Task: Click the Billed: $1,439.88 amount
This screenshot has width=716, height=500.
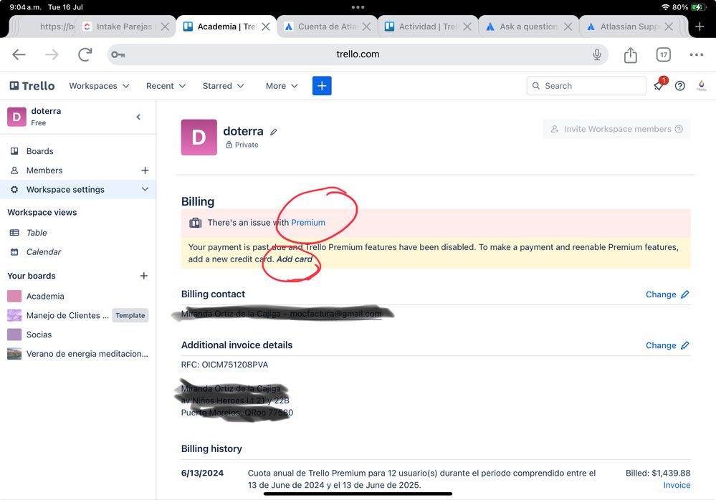Action: pyautogui.click(x=658, y=473)
